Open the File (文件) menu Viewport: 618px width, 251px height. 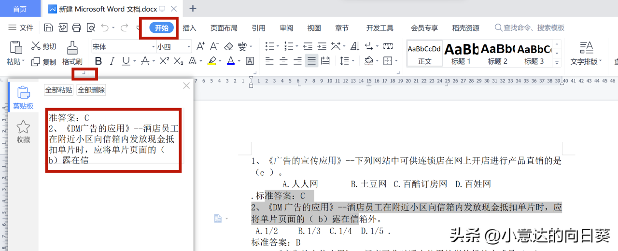[x=21, y=28]
